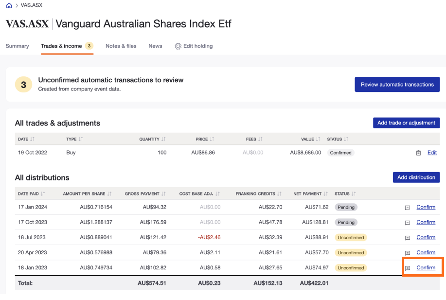Sort distributions by Date Paid arrows

point(43,194)
